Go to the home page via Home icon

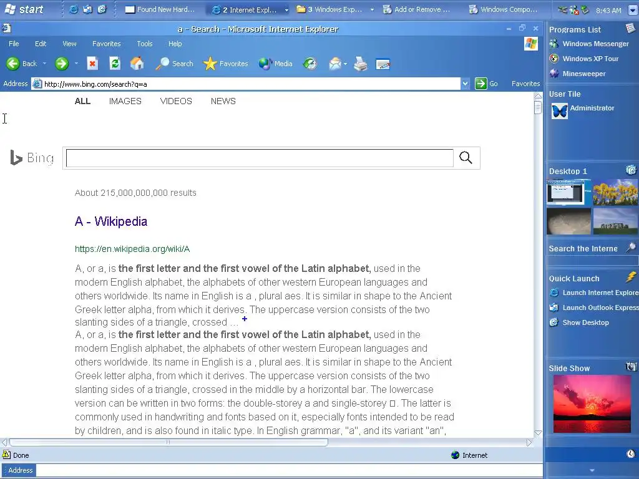click(137, 64)
